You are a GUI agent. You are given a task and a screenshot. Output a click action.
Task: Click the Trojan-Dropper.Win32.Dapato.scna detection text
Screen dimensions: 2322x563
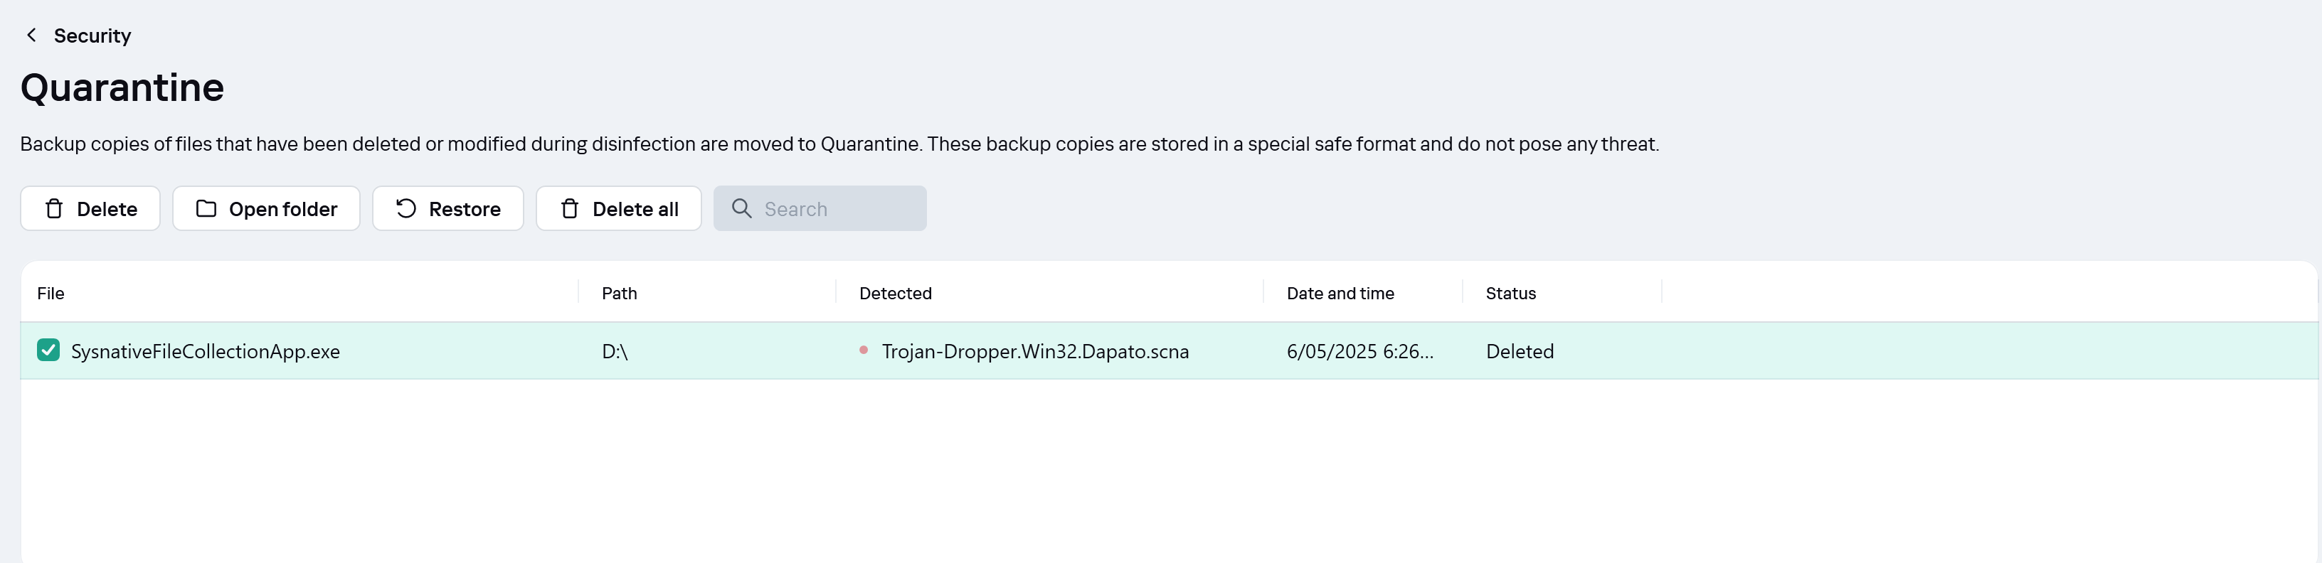1035,351
